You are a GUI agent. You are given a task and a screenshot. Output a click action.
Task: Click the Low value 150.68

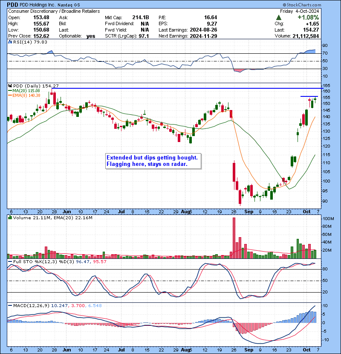pos(41,30)
